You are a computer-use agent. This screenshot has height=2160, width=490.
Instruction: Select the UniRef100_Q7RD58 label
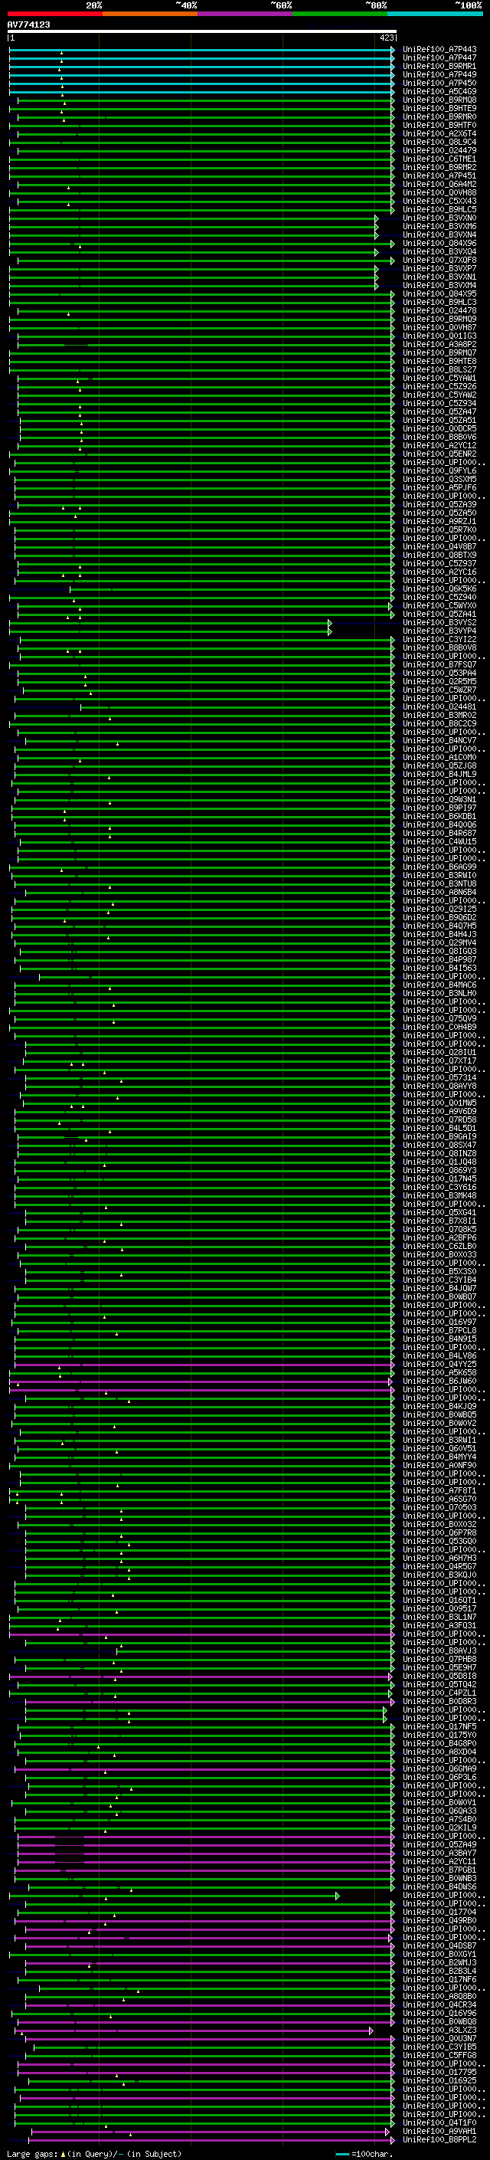pos(439,1119)
